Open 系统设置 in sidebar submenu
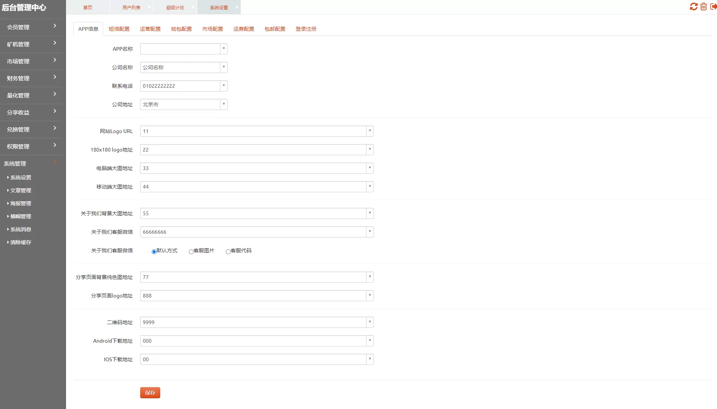The image size is (717, 409). (21, 177)
